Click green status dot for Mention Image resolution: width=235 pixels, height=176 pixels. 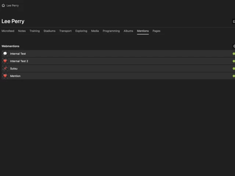tap(234, 76)
